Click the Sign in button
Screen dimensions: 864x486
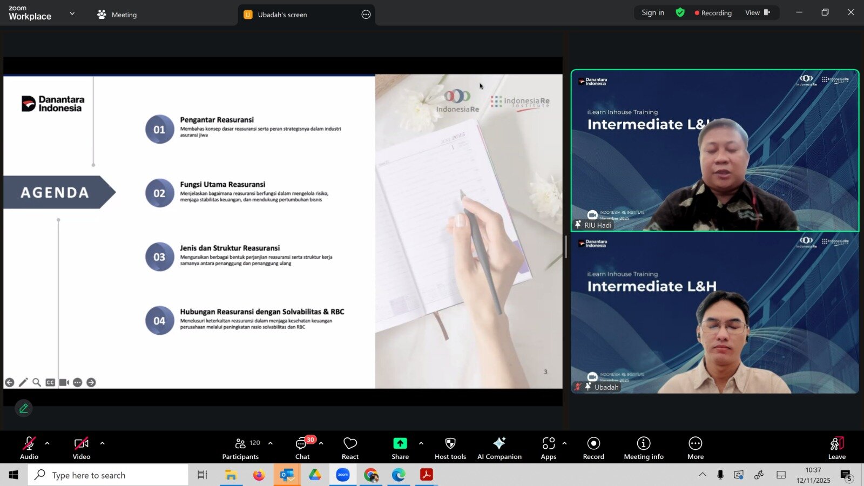pos(653,12)
